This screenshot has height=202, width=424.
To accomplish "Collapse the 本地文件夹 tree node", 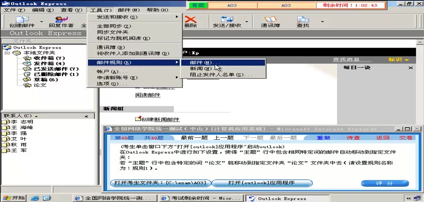I will tap(7, 53).
